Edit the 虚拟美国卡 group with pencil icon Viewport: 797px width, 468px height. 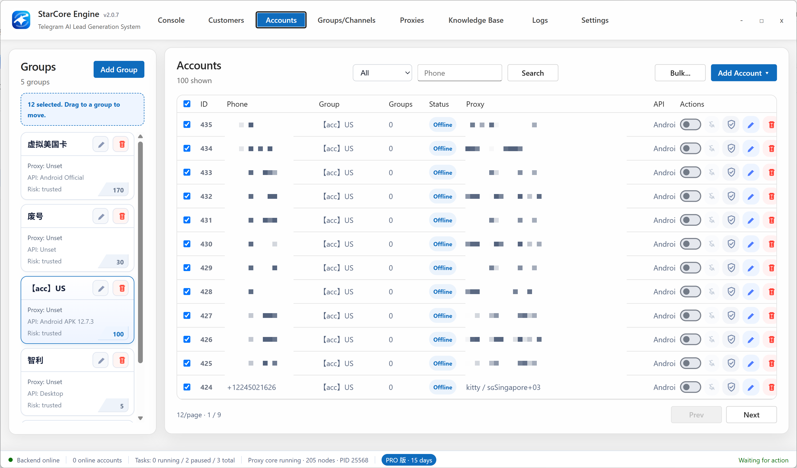coord(101,144)
